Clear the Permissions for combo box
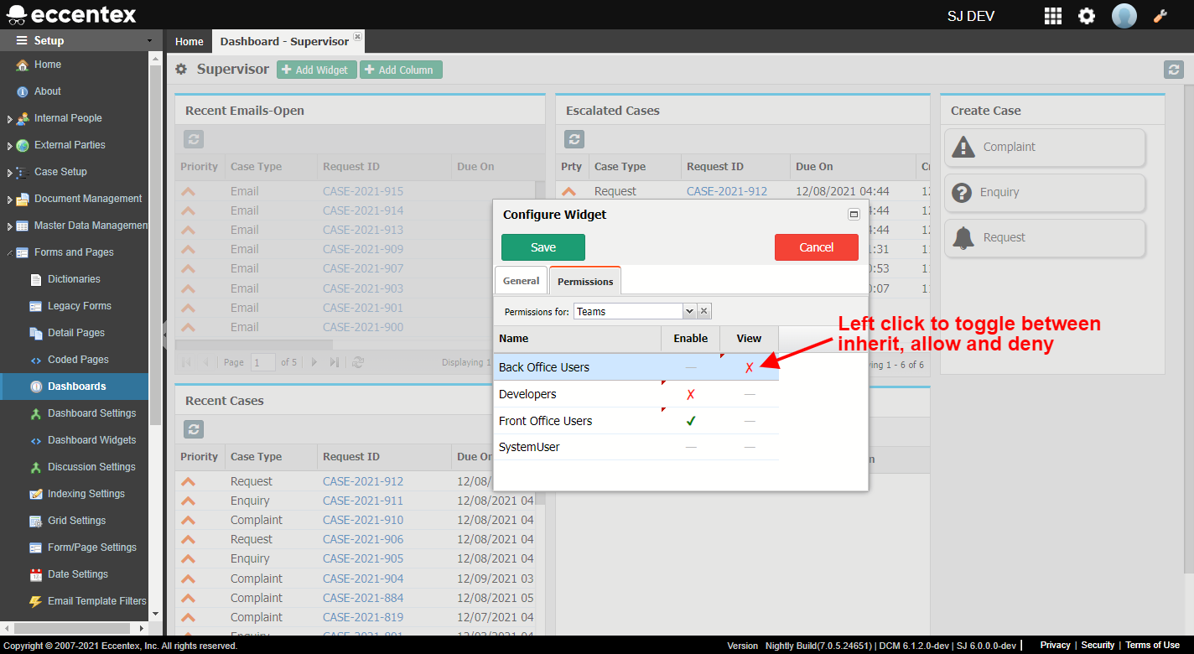The height and width of the screenshot is (654, 1194). click(x=704, y=311)
